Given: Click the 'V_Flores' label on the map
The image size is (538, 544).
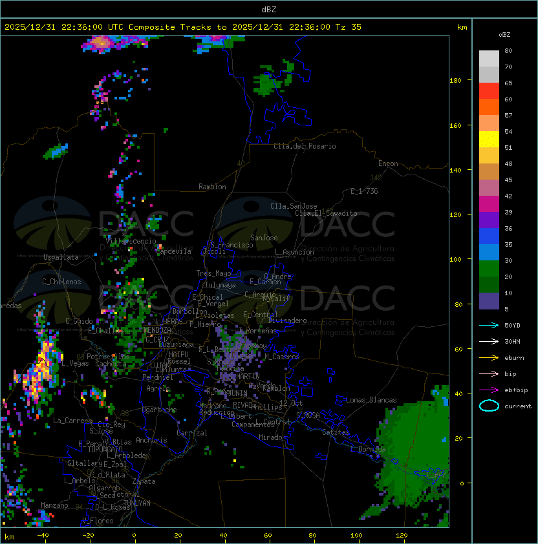Looking at the screenshot, I should [x=98, y=520].
